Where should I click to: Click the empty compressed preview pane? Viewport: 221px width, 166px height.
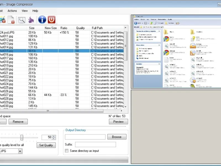176,127
